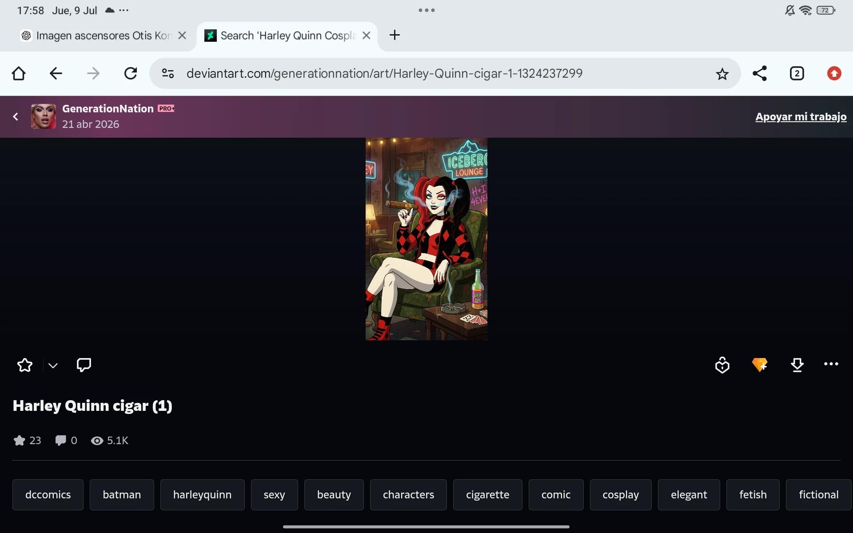Close the Harley Quinn Cosplay search tab
The height and width of the screenshot is (533, 853).
(x=367, y=36)
